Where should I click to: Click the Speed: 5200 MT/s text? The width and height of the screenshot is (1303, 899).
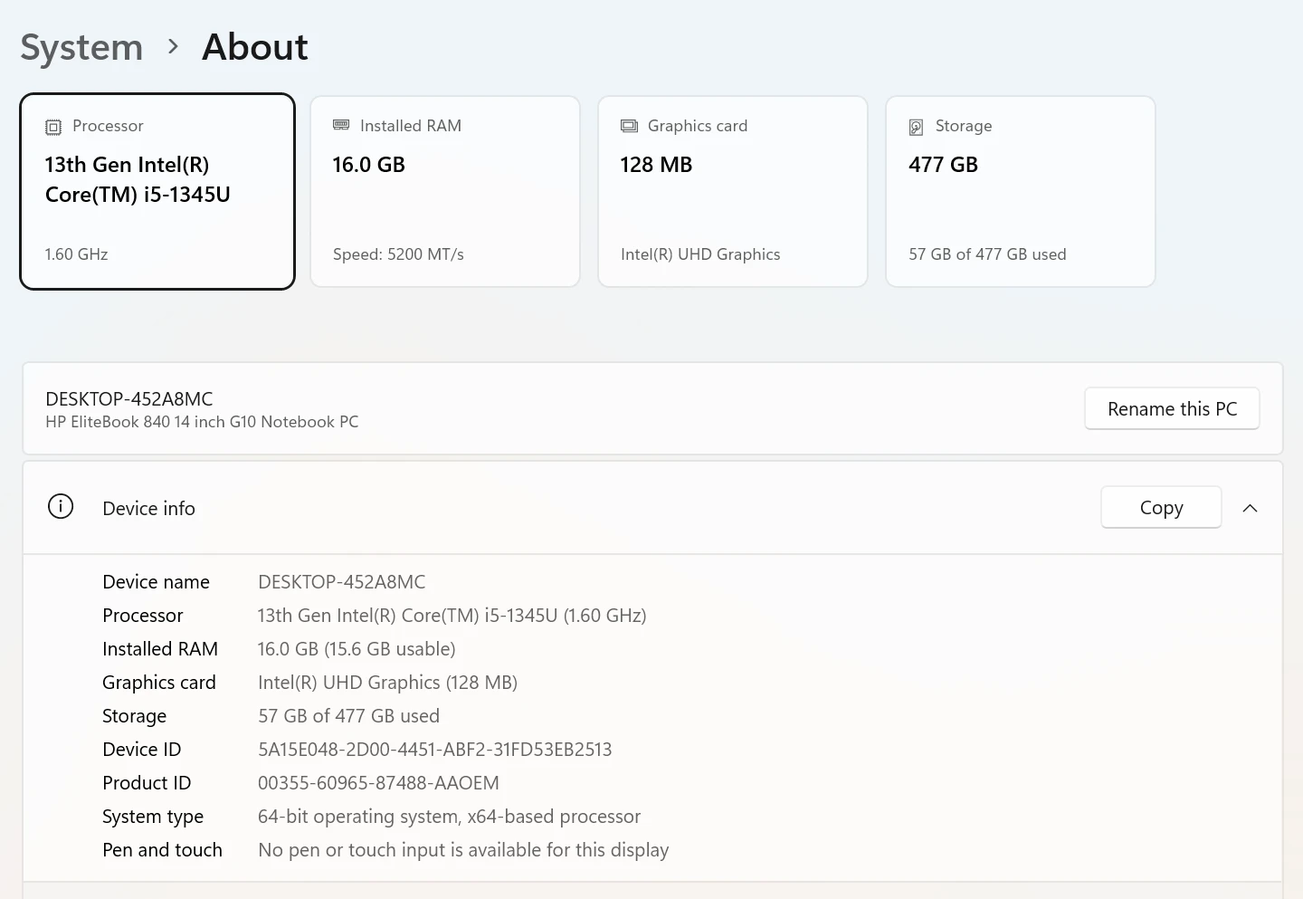tap(398, 254)
